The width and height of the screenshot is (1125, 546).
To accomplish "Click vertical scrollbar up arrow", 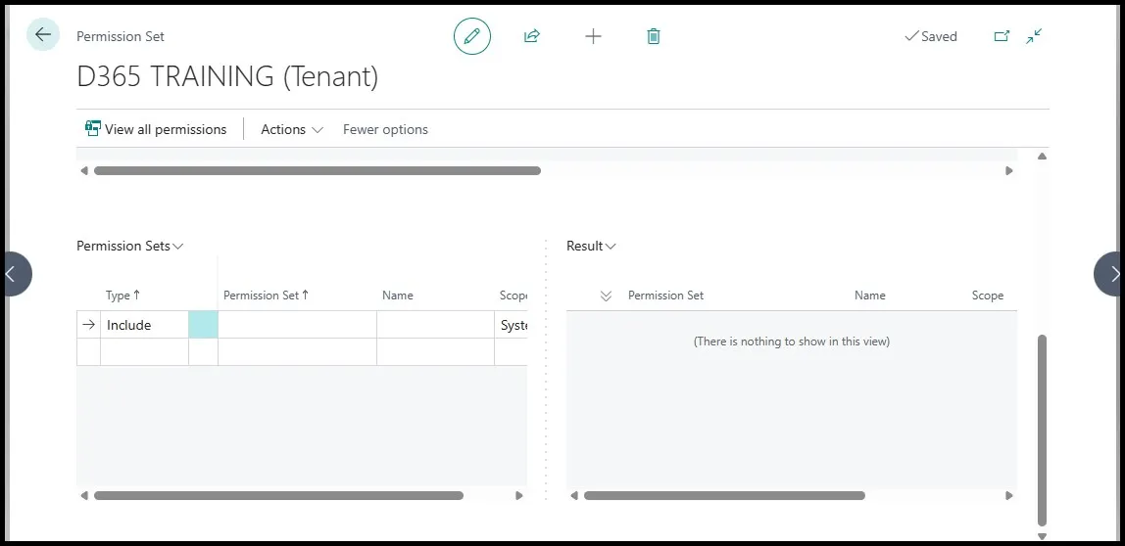I will pyautogui.click(x=1042, y=157).
